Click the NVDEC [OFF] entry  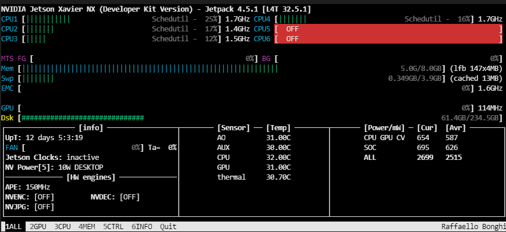[115, 197]
